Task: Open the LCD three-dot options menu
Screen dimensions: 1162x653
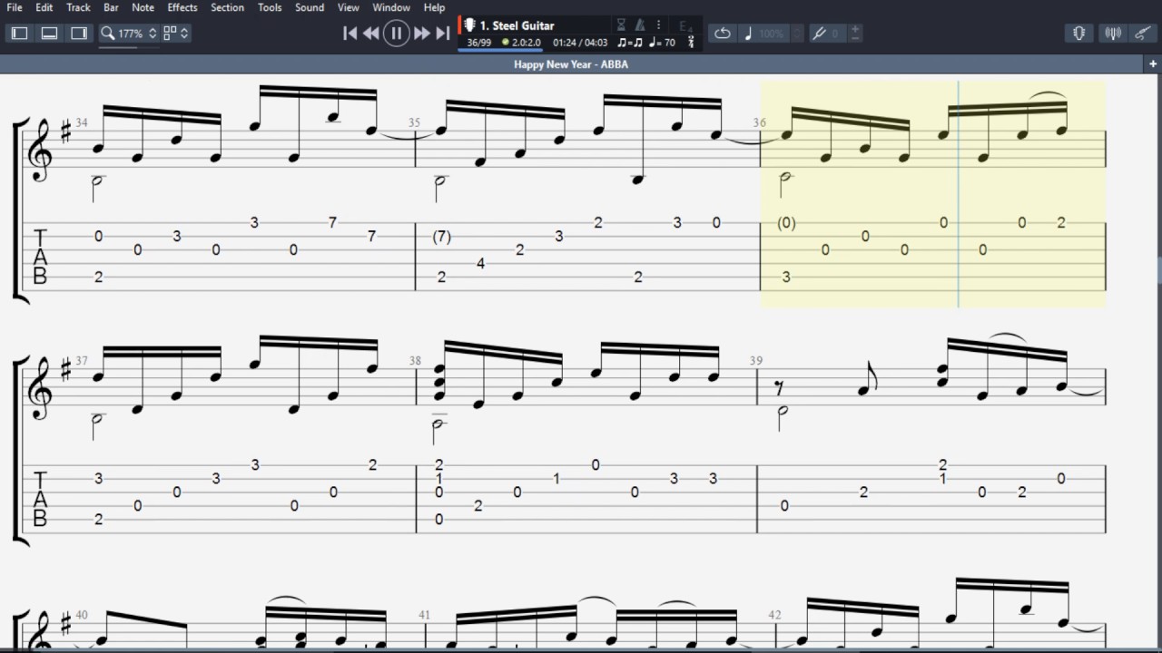Action: (659, 25)
